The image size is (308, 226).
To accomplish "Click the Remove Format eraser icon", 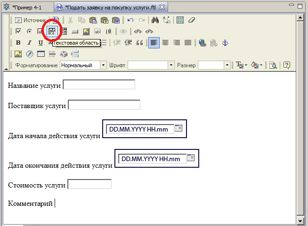I will (191, 20).
